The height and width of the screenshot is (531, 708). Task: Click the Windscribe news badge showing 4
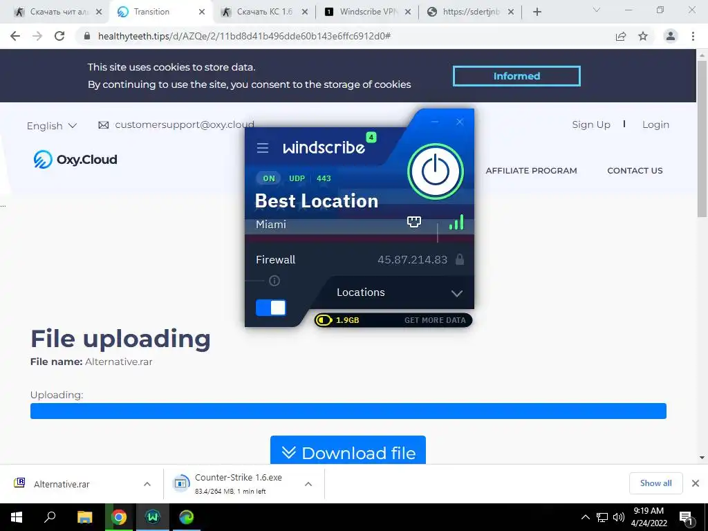click(371, 137)
